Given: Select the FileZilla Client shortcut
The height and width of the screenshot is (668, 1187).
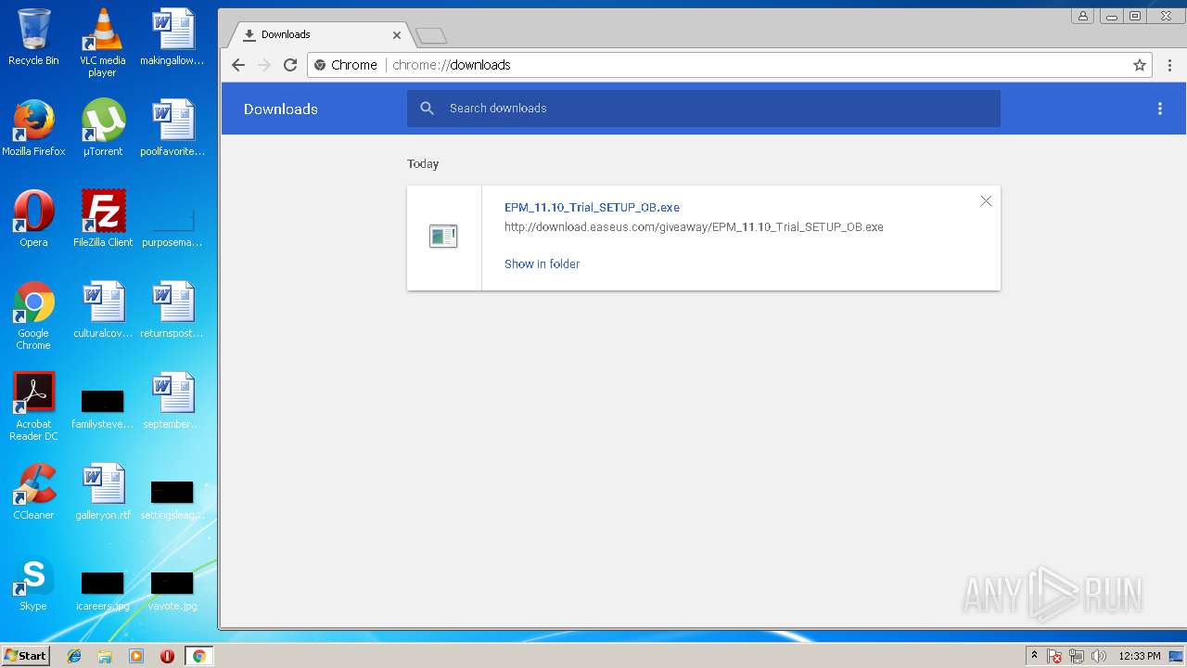Looking at the screenshot, I should pos(103,219).
